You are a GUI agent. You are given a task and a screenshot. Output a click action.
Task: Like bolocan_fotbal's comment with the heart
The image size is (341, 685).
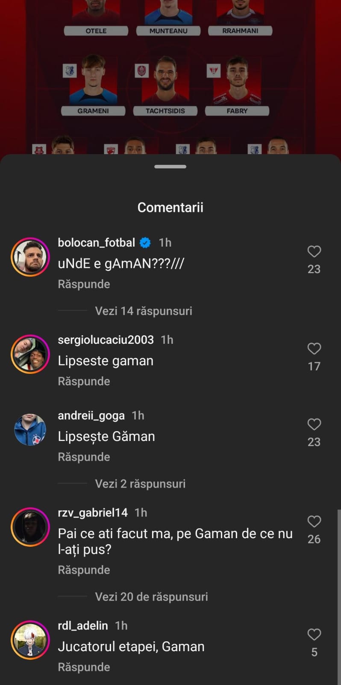(314, 251)
